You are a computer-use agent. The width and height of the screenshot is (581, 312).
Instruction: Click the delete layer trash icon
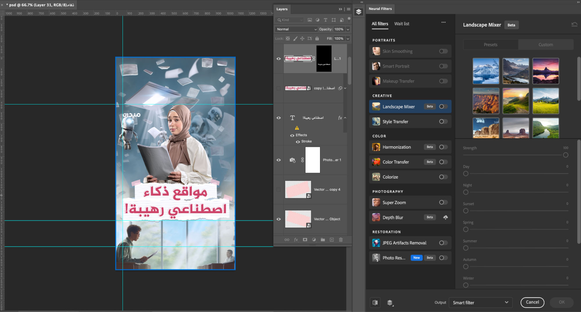pos(341,240)
